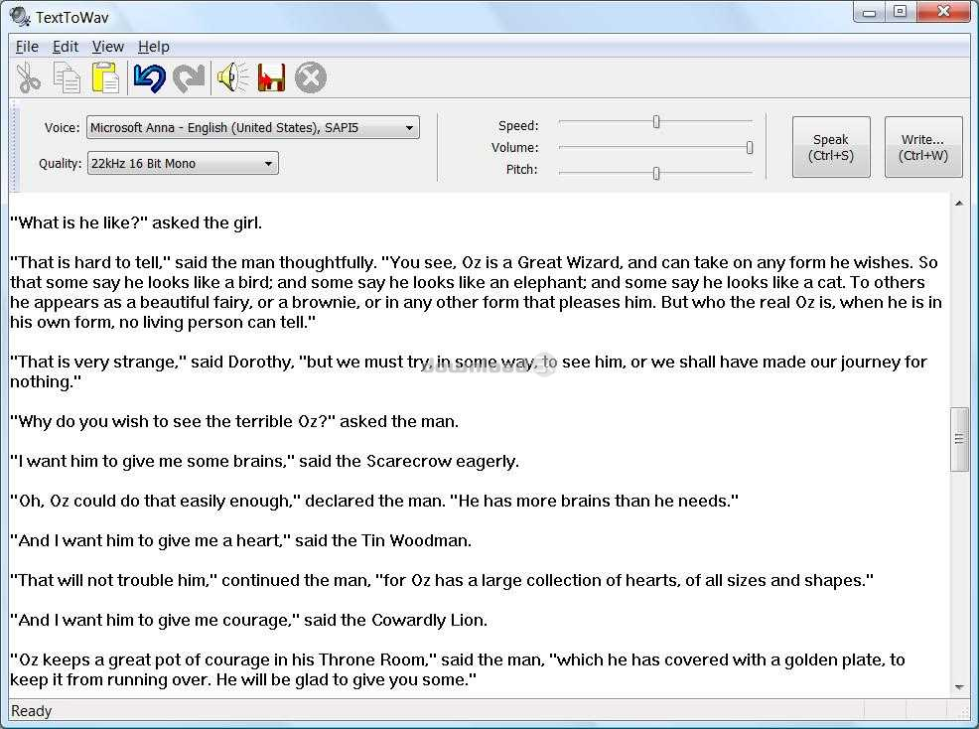
Task: Click the Speed slider handle
Action: (x=656, y=122)
